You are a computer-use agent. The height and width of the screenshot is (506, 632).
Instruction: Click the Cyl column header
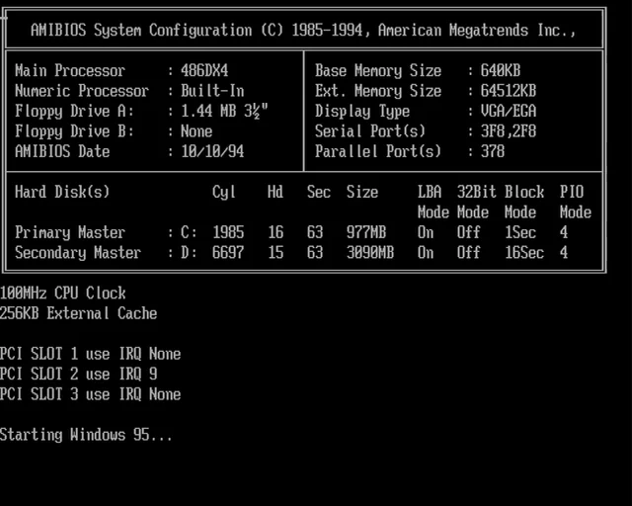[224, 193]
